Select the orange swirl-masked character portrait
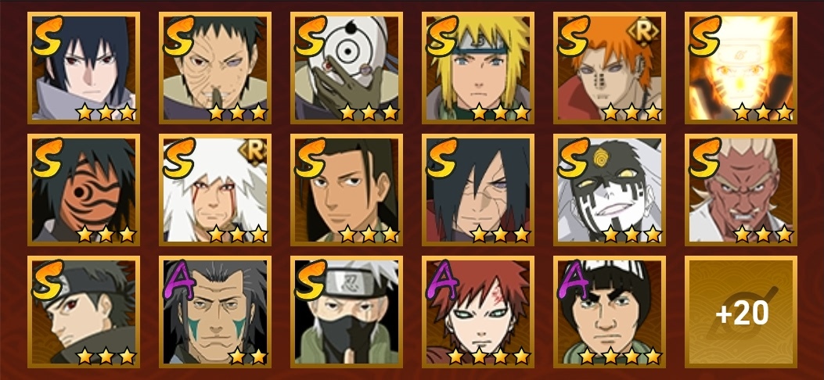Screen dimensions: 824x380 point(84,190)
